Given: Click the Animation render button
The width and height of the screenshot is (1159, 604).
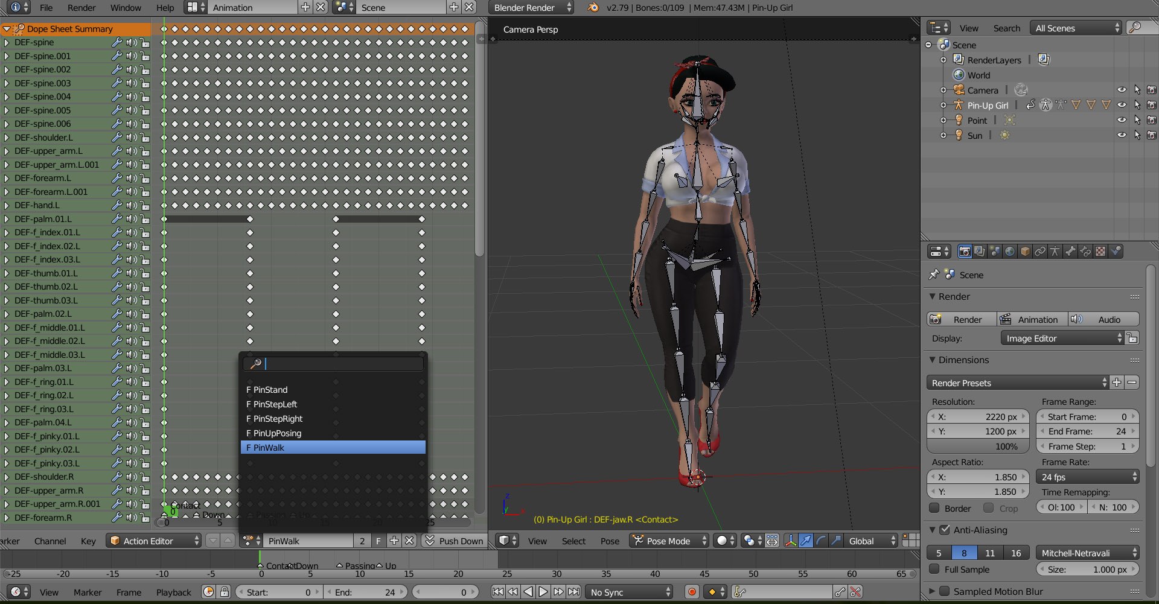Looking at the screenshot, I should coord(1032,319).
